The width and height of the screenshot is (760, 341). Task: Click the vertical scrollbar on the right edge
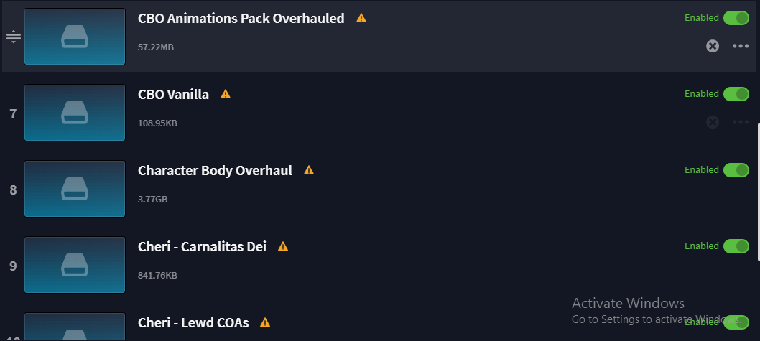758,192
